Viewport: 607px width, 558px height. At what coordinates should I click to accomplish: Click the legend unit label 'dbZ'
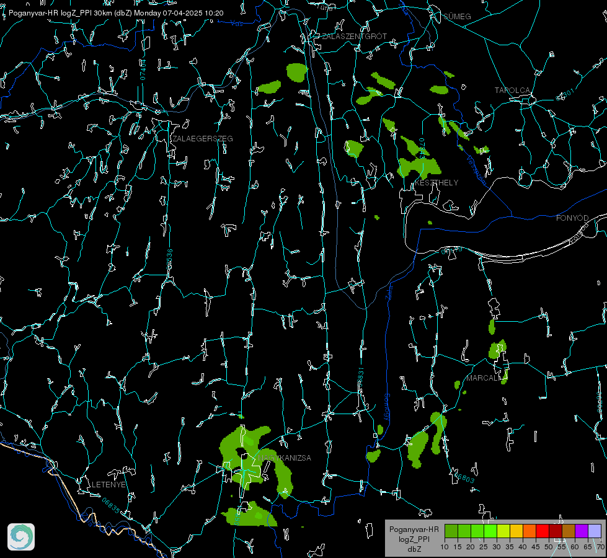click(x=414, y=549)
